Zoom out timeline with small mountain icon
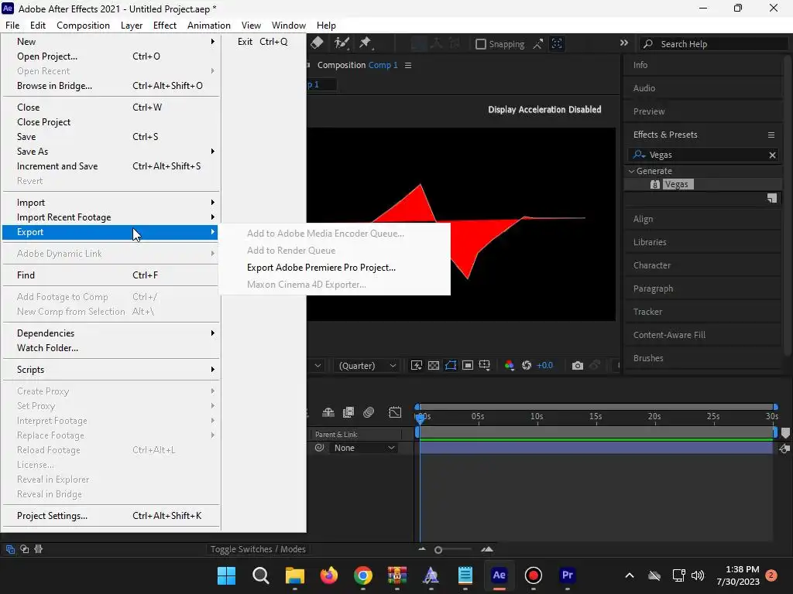Viewport: 793px width, 594px height. tap(422, 549)
